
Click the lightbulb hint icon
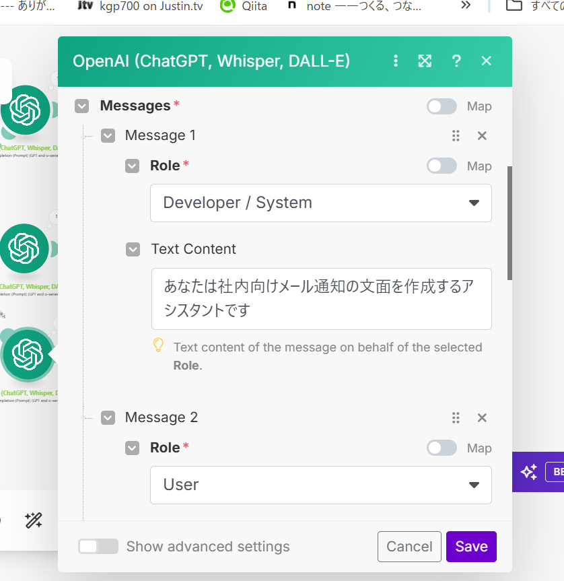[158, 345]
